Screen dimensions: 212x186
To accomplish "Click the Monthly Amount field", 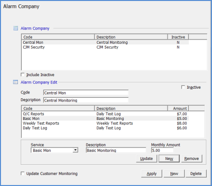I will coord(162,150).
